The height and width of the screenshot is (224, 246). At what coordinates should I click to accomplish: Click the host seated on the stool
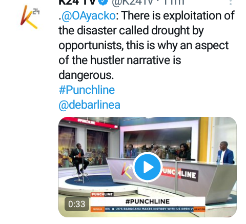click(x=79, y=158)
